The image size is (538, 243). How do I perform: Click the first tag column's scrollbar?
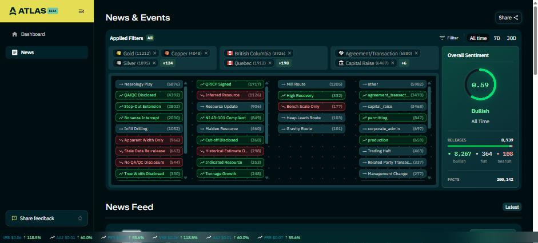[x=186, y=120]
